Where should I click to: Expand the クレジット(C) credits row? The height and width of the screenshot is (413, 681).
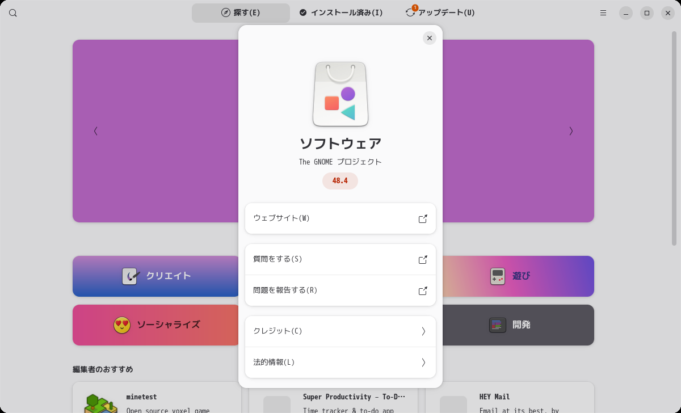(x=340, y=331)
